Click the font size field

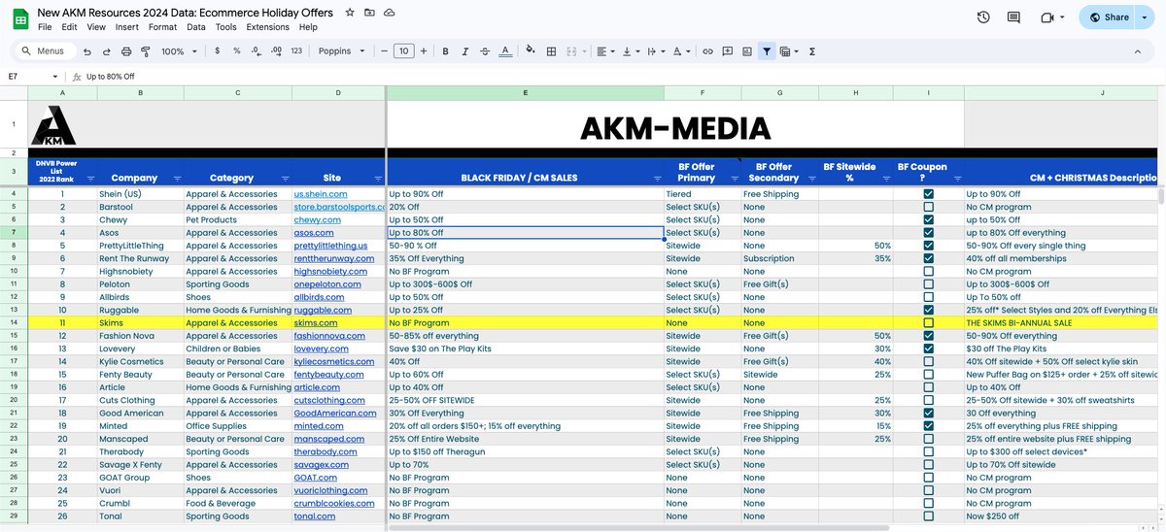click(404, 50)
